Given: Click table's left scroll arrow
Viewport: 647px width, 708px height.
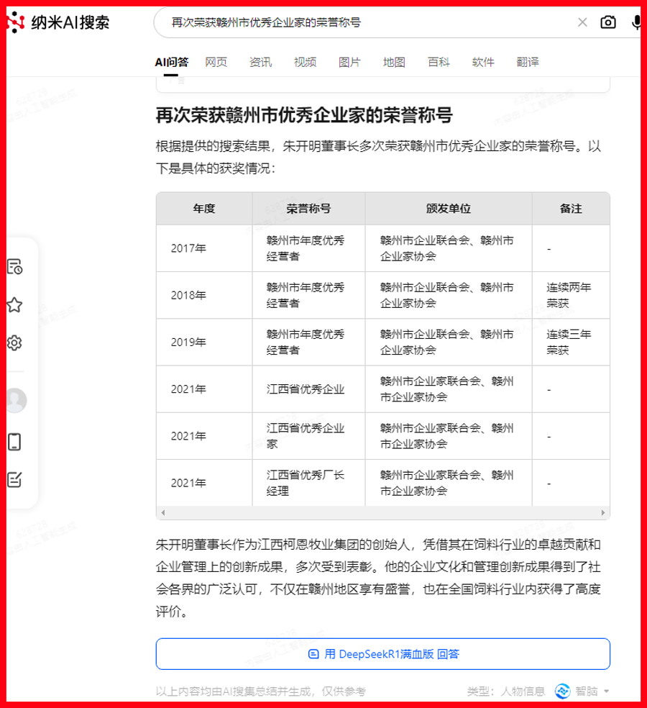Looking at the screenshot, I should click(x=163, y=512).
